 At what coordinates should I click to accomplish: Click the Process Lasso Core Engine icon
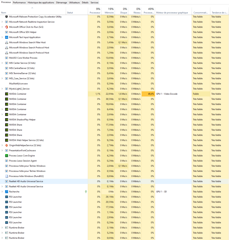coord(6,156)
